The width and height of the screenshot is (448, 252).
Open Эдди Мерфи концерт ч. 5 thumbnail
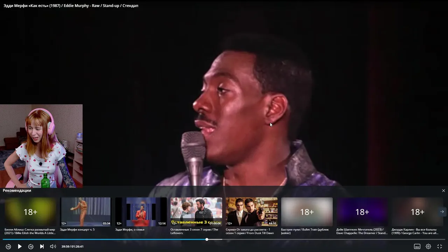[86, 212]
